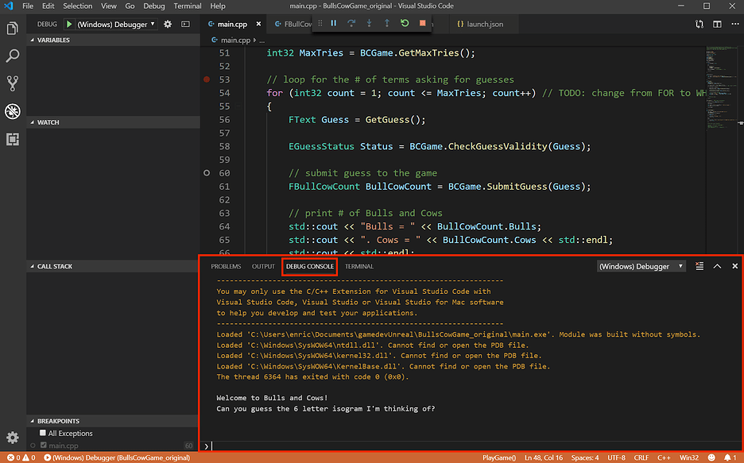Select the Source Control icon
The image size is (744, 463).
coord(12,83)
